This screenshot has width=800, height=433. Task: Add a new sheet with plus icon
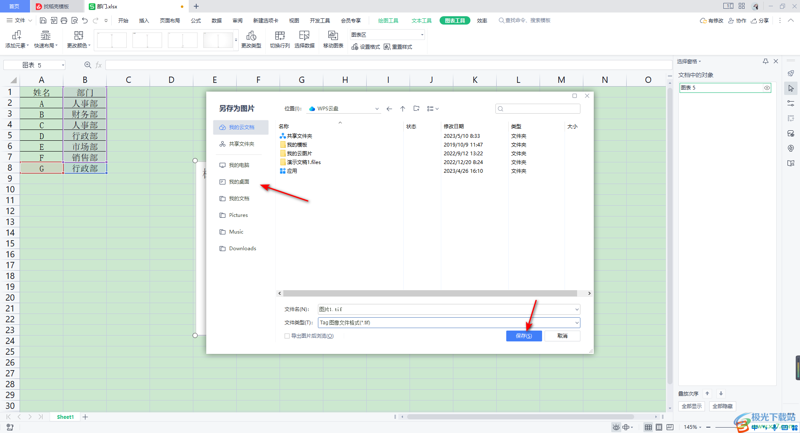(x=85, y=417)
